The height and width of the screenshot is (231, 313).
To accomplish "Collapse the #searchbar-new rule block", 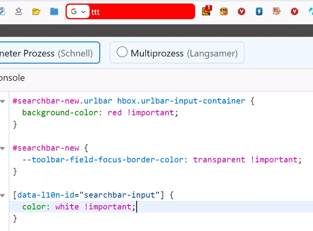I will tap(3, 148).
